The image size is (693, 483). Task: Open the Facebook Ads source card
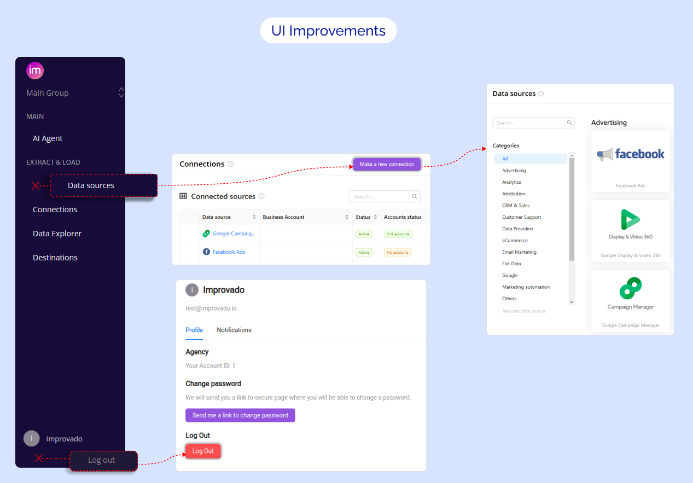630,161
